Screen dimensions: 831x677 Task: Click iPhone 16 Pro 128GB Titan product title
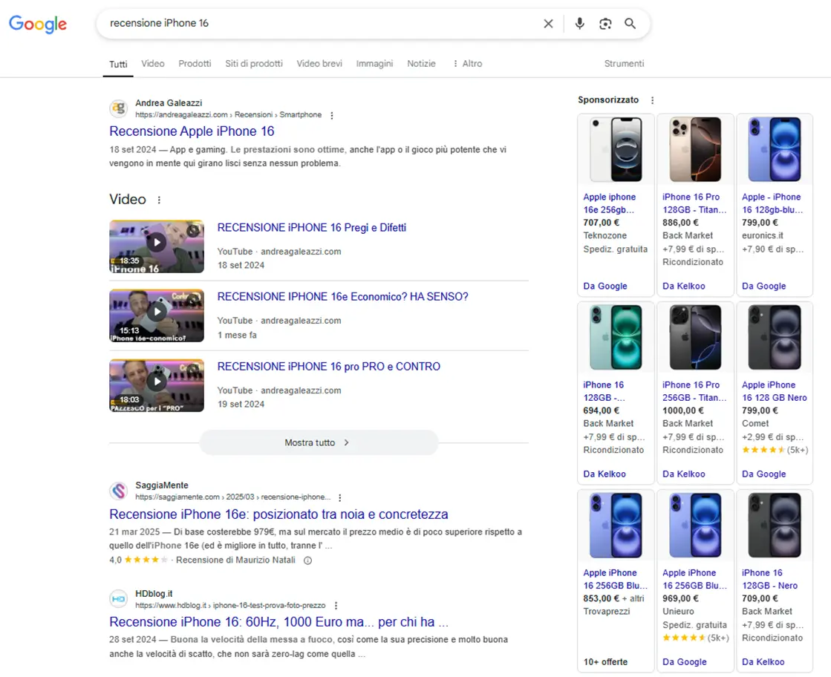(694, 203)
